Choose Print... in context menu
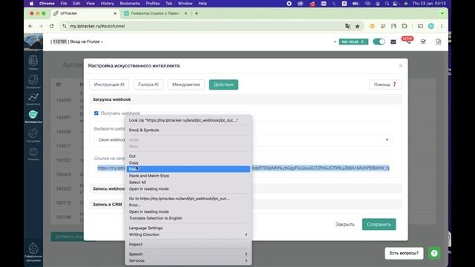Screen dimensions: 475x267 pos(188,205)
